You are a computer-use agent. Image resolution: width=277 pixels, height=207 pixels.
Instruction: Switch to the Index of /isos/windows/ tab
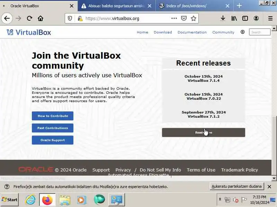pyautogui.click(x=195, y=6)
